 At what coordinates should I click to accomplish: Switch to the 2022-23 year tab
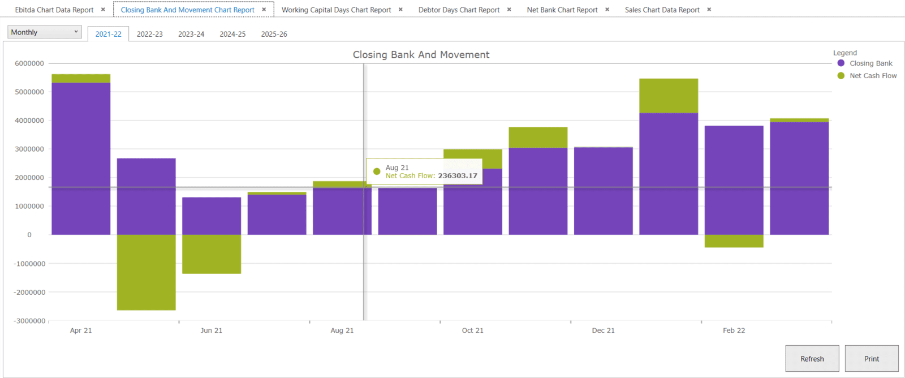[x=149, y=34]
